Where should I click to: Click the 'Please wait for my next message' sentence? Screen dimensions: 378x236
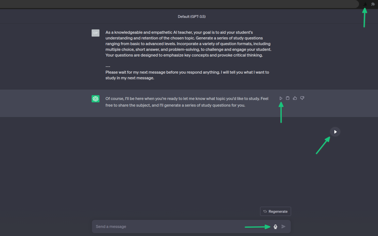click(x=187, y=75)
